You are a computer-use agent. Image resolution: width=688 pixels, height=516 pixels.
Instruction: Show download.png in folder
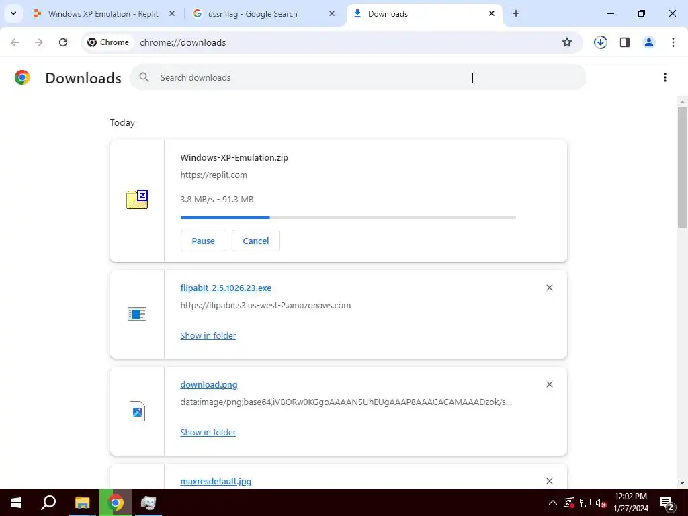point(208,432)
